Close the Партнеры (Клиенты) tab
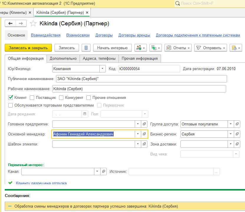 coord(30,12)
